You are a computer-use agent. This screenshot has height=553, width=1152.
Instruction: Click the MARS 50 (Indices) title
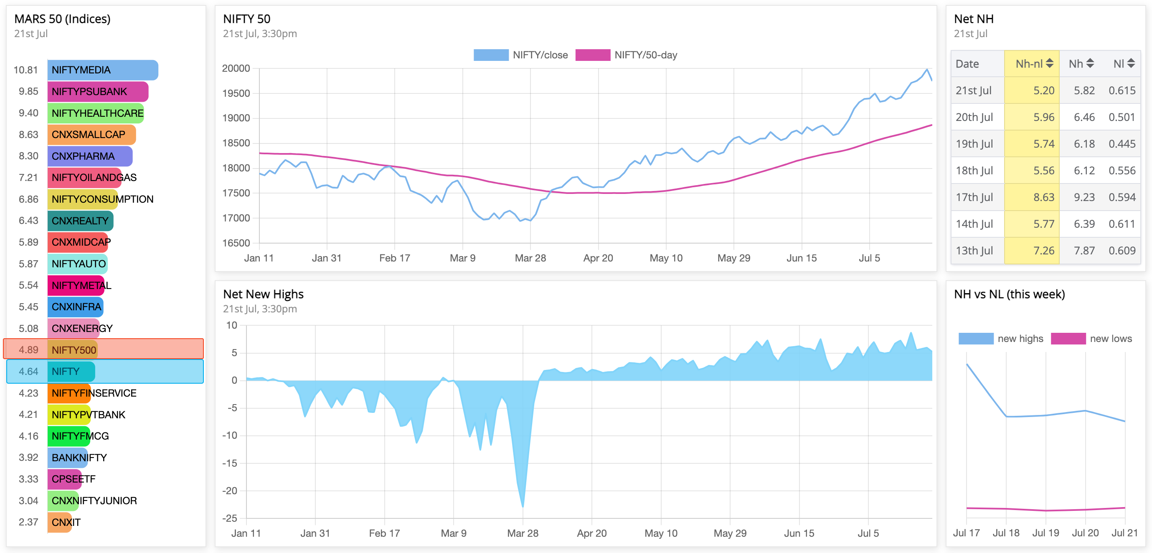[x=62, y=19]
